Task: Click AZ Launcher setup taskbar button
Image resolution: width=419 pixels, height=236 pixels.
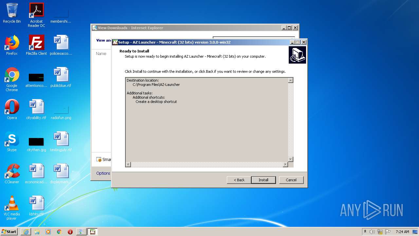Action: point(93,232)
